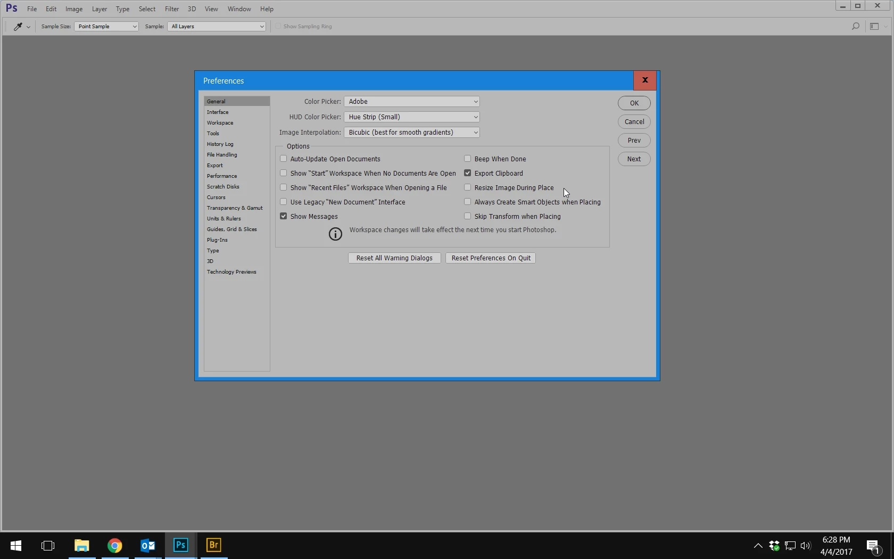Close the Preferences dialog

pyautogui.click(x=645, y=80)
